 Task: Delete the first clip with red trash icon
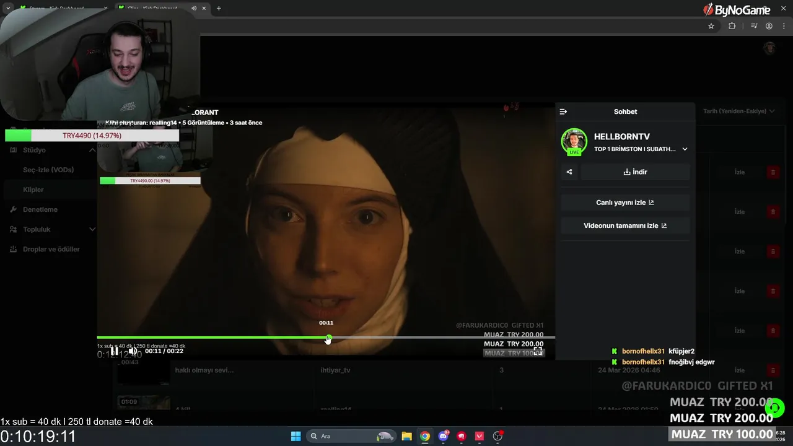click(773, 172)
